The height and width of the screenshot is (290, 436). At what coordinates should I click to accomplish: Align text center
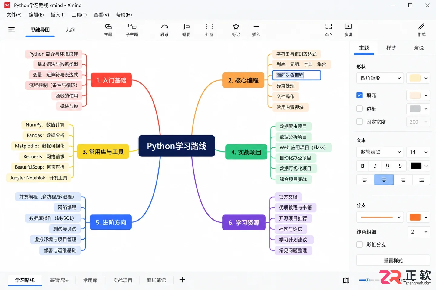(384, 180)
